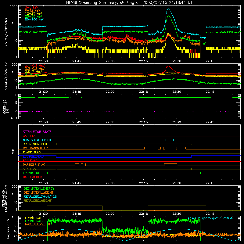Click the NON_SOLAR_EVENT flag label
Viewport: 244px width, 244px height.
tap(37, 140)
